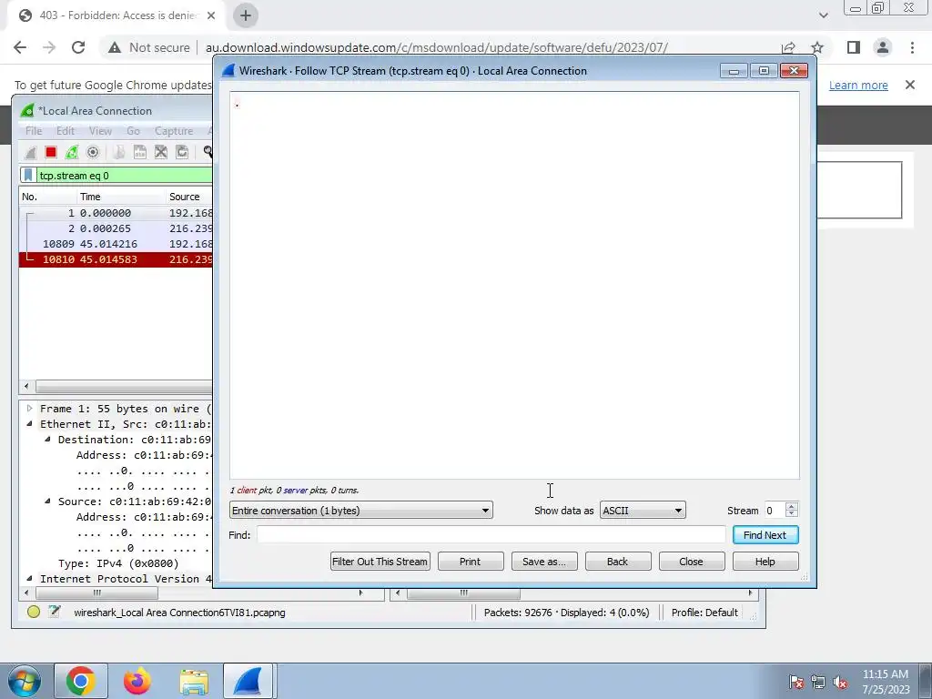Open a new Chrome tab with plus button
The image size is (932, 699).
pyautogui.click(x=246, y=15)
